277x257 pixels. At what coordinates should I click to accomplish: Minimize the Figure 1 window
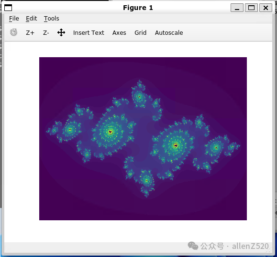coord(237,8)
